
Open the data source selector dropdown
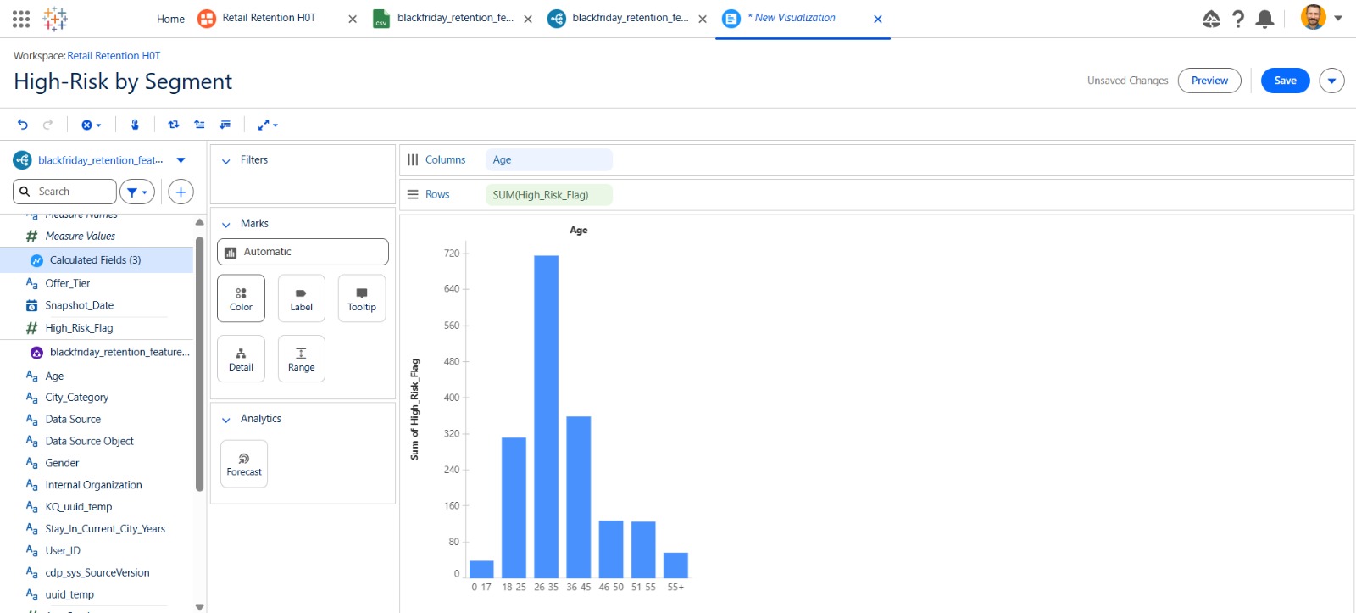181,159
